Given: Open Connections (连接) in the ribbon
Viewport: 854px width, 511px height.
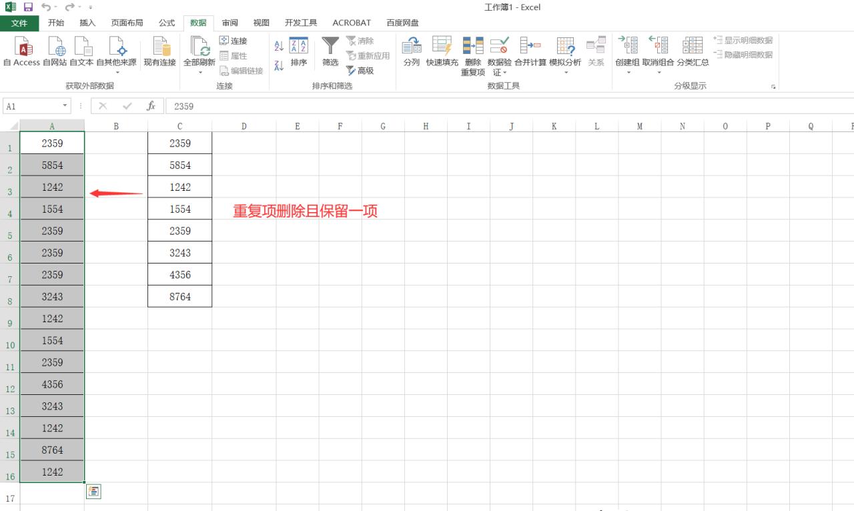Looking at the screenshot, I should click(x=233, y=41).
